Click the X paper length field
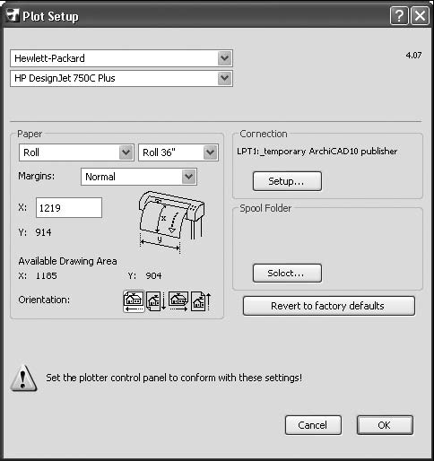434x461 pixels. (69, 207)
